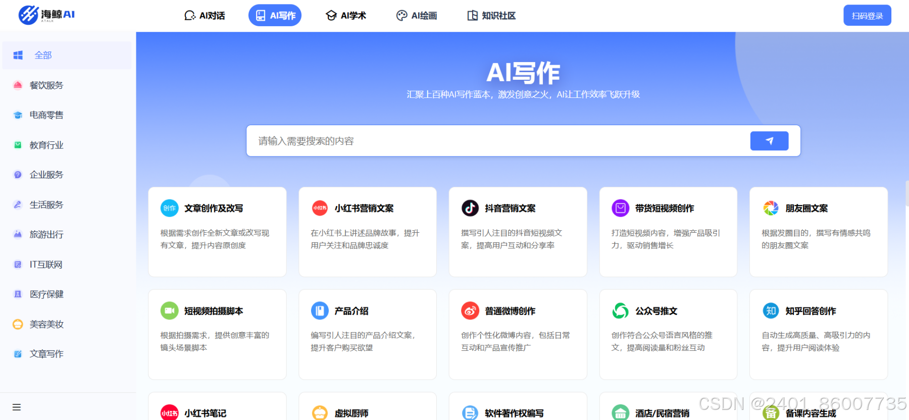Click the 产品介绍 blue icon
The image size is (909, 420).
click(320, 310)
